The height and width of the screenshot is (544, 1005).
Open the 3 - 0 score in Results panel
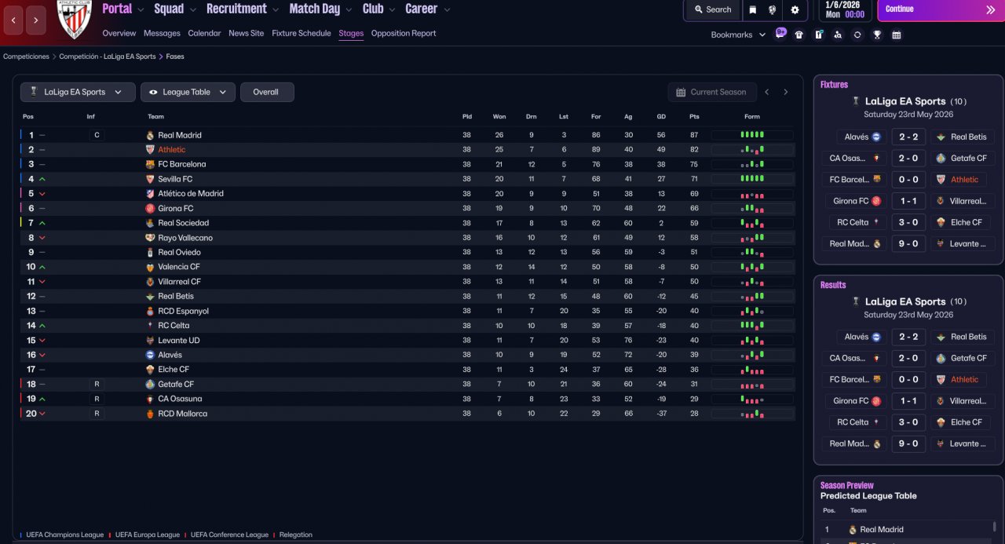point(908,422)
